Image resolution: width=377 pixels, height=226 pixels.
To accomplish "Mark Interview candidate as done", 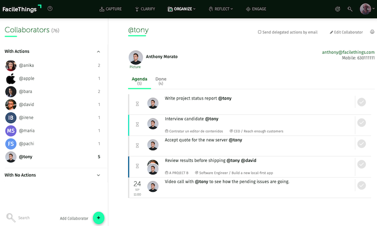I will [x=361, y=123].
